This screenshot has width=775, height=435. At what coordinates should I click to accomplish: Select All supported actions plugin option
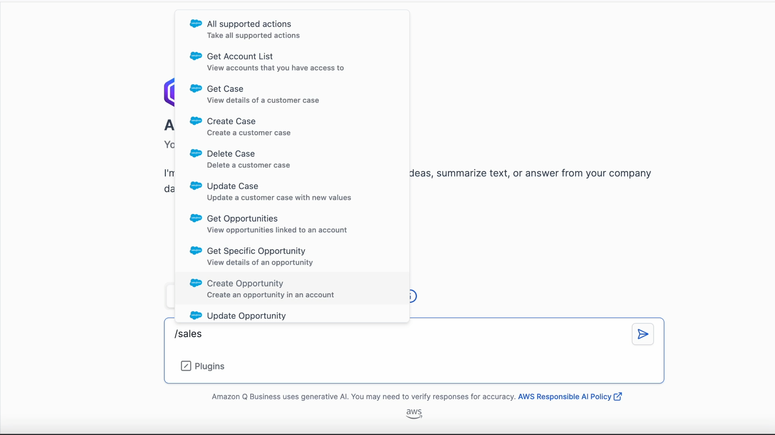tap(249, 24)
